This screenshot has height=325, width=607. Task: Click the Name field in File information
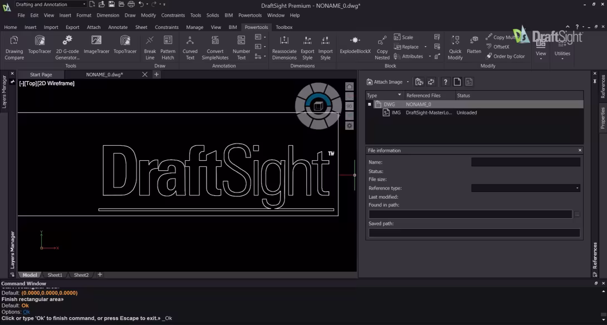(526, 162)
